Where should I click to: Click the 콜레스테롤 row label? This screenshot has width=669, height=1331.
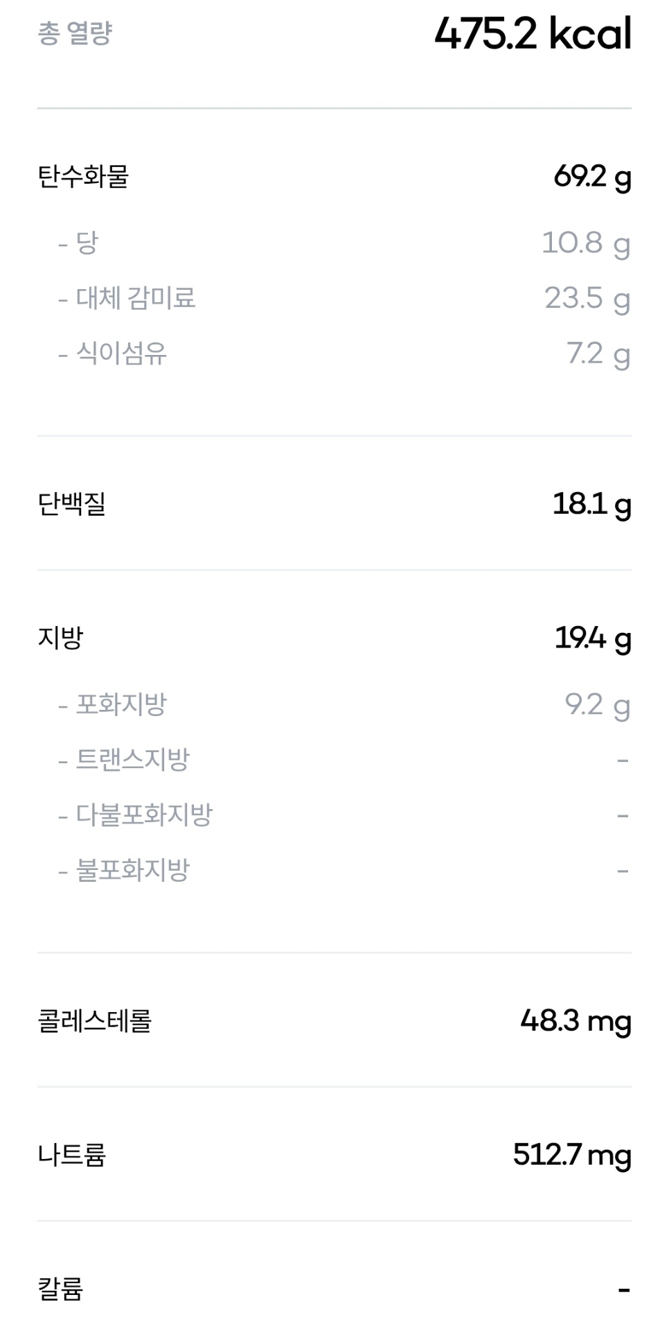[x=94, y=1021]
